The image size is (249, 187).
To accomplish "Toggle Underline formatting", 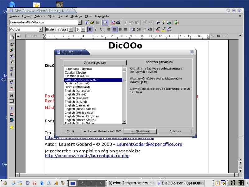I will (101, 29).
